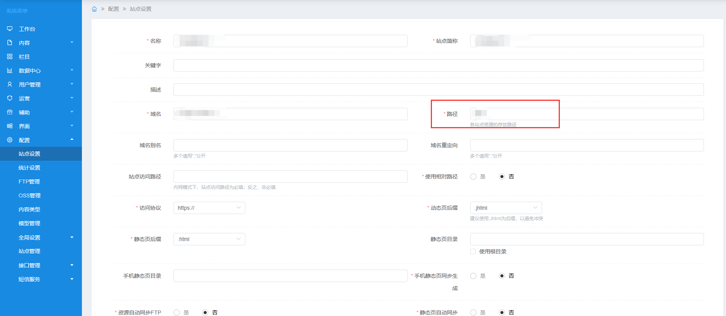Select 是 for 手机静态页同步生成

(473, 276)
